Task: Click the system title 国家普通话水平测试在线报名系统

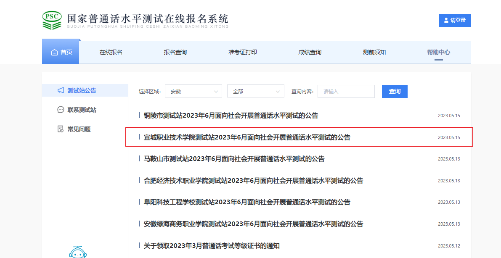Action: point(148,18)
